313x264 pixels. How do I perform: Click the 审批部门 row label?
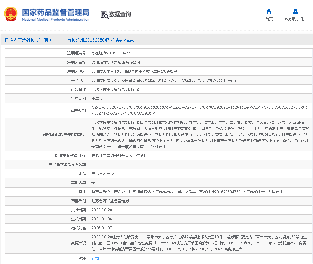tap(79, 201)
